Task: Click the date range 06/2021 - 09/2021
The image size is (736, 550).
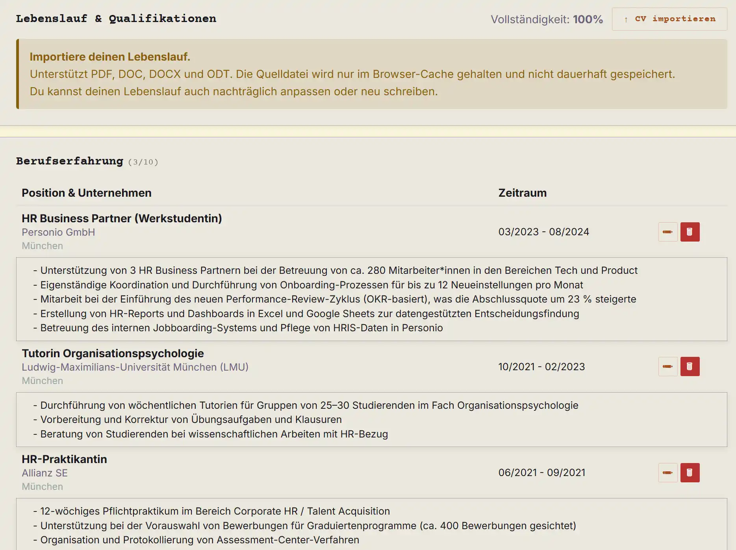Action: (x=541, y=472)
